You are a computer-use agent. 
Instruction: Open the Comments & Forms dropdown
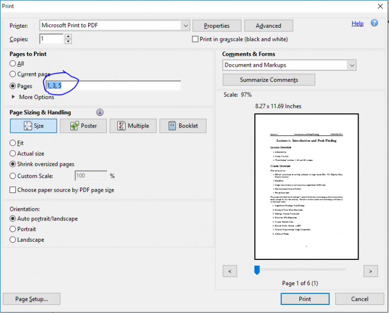pyautogui.click(x=351, y=65)
